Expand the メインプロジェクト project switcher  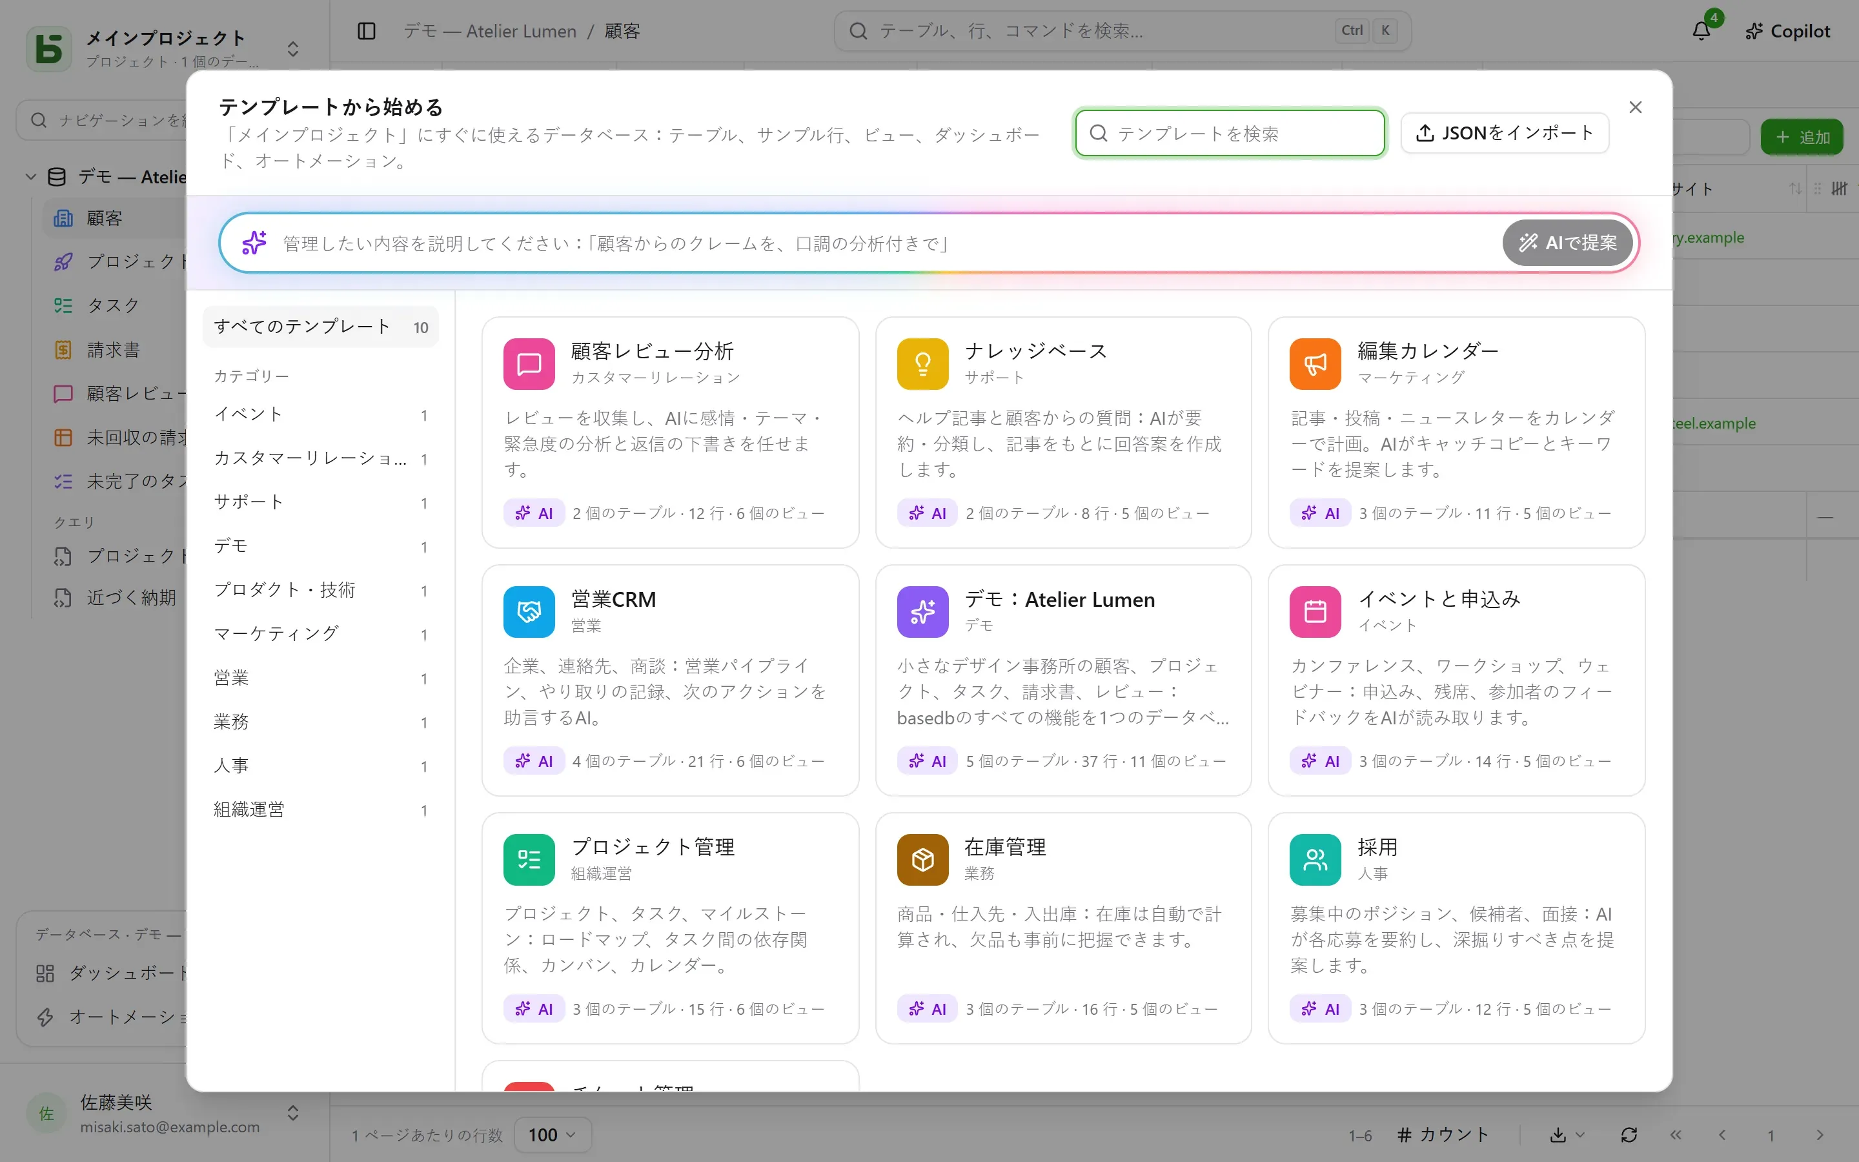292,48
